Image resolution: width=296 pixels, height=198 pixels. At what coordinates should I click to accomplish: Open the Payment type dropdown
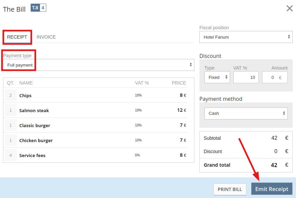coord(99,65)
